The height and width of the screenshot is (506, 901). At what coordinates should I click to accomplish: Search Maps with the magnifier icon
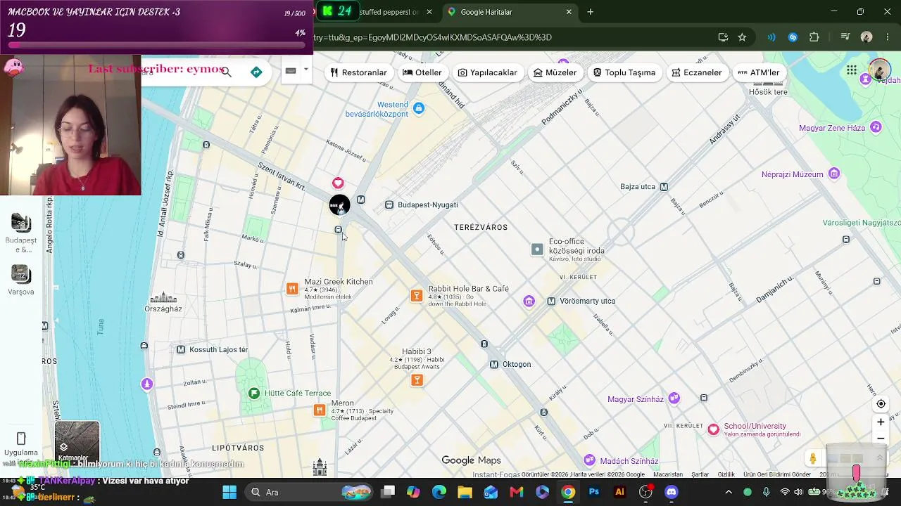click(x=226, y=72)
